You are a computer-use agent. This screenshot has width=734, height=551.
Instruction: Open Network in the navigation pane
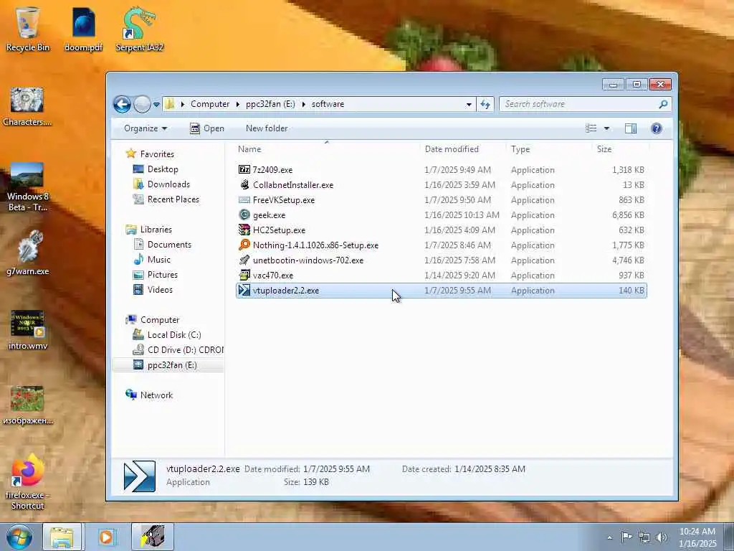156,395
